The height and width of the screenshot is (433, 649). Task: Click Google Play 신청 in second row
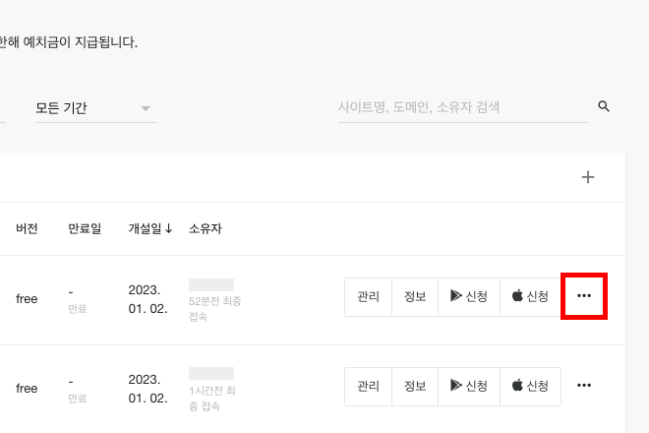click(x=469, y=387)
